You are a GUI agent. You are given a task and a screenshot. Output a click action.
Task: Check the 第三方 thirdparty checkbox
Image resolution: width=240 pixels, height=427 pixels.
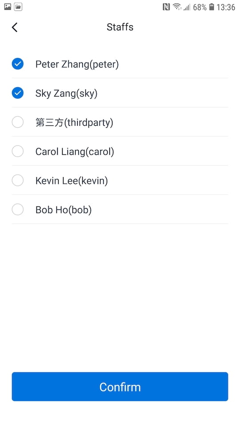[x=18, y=122]
